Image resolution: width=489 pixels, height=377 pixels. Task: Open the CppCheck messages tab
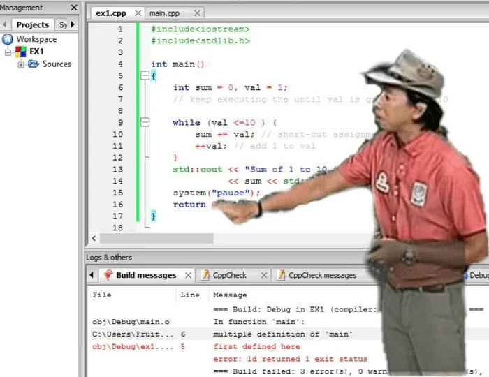point(322,276)
